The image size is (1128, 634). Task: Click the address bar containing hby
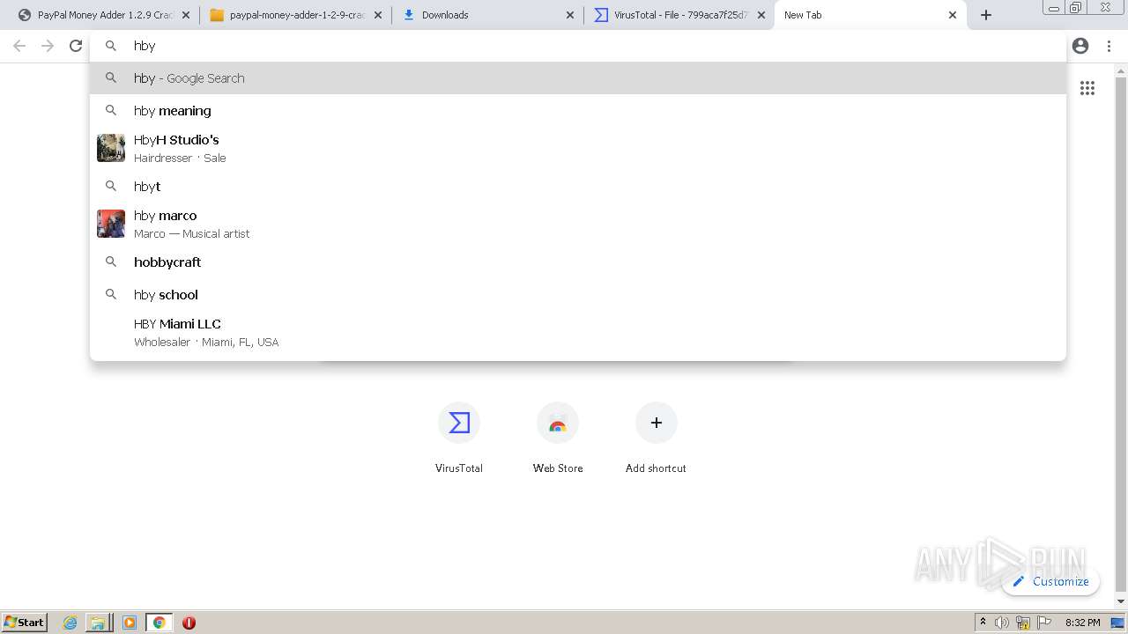(x=578, y=46)
